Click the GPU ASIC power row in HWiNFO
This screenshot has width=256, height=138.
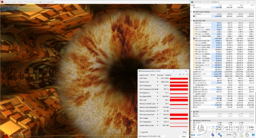click(x=223, y=63)
